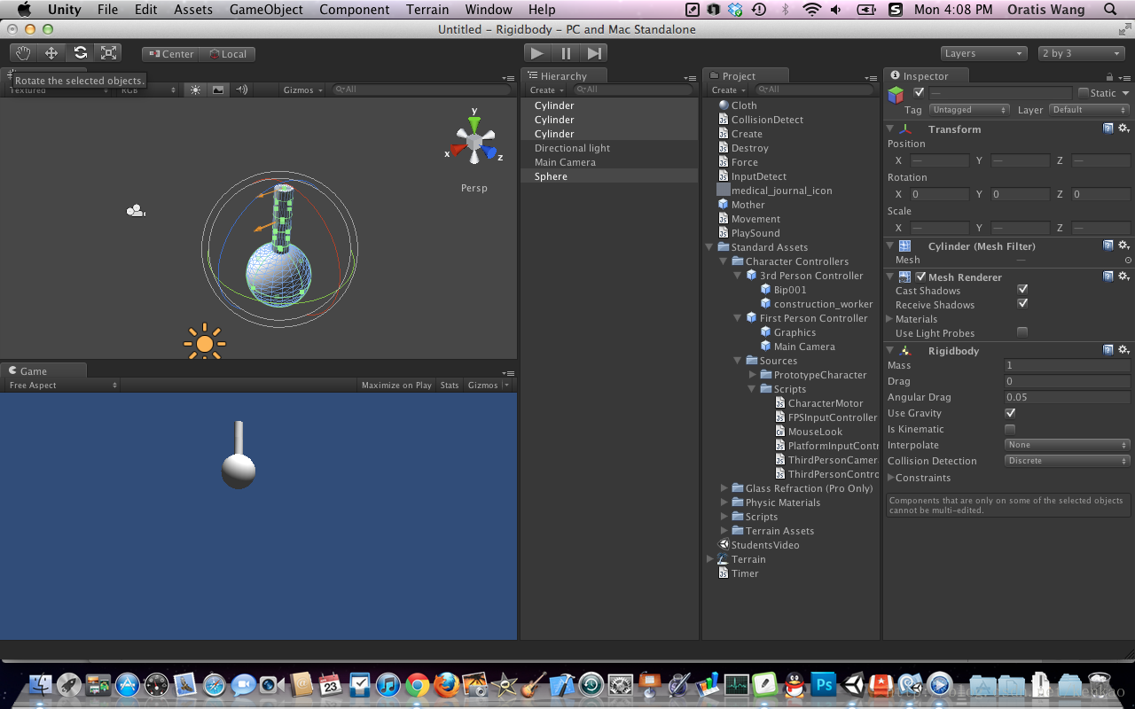Image resolution: width=1135 pixels, height=709 pixels.
Task: Click the Pause button
Action: click(566, 53)
